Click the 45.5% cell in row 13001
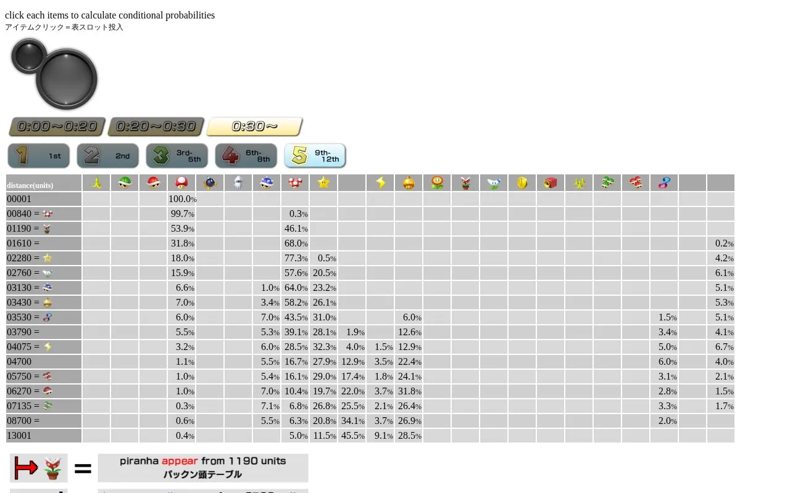The width and height of the screenshot is (790, 493). (352, 436)
